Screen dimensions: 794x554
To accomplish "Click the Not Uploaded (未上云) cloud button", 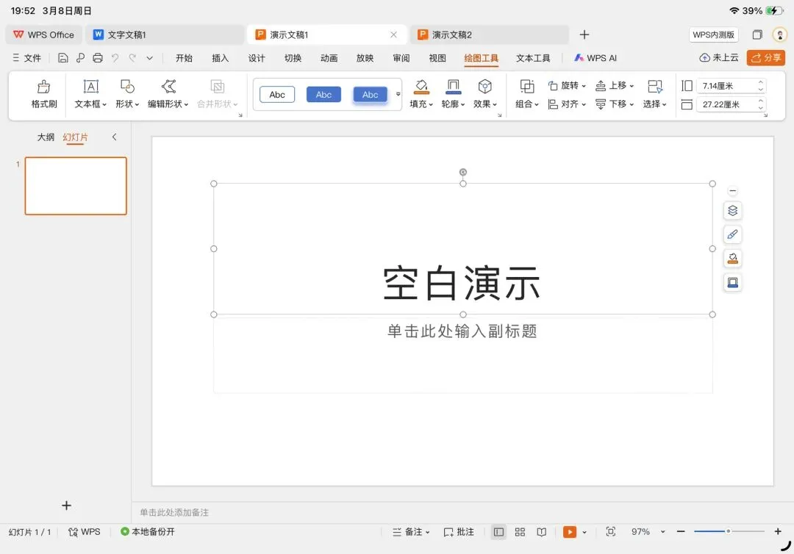I will pyautogui.click(x=719, y=57).
